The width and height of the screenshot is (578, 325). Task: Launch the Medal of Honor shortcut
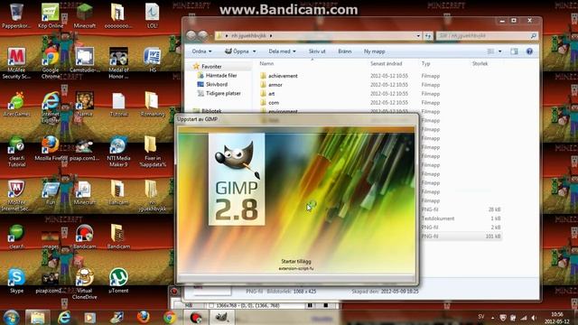[x=118, y=63]
